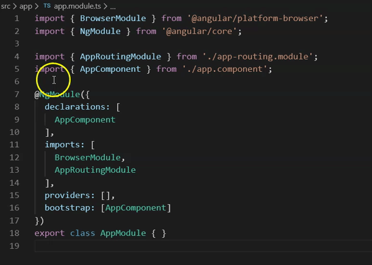Click 'AppComponent' in the line 5 import
Image resolution: width=372 pixels, height=265 pixels.
click(110, 69)
